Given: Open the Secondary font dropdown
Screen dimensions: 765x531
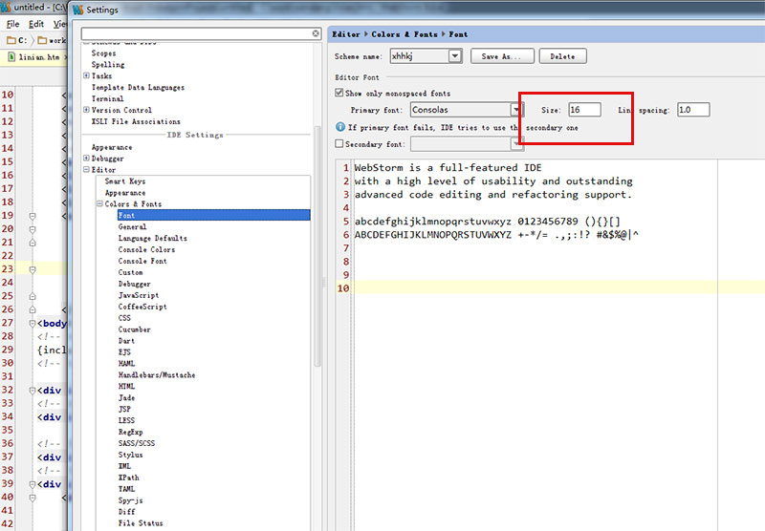Looking at the screenshot, I should coord(515,143).
